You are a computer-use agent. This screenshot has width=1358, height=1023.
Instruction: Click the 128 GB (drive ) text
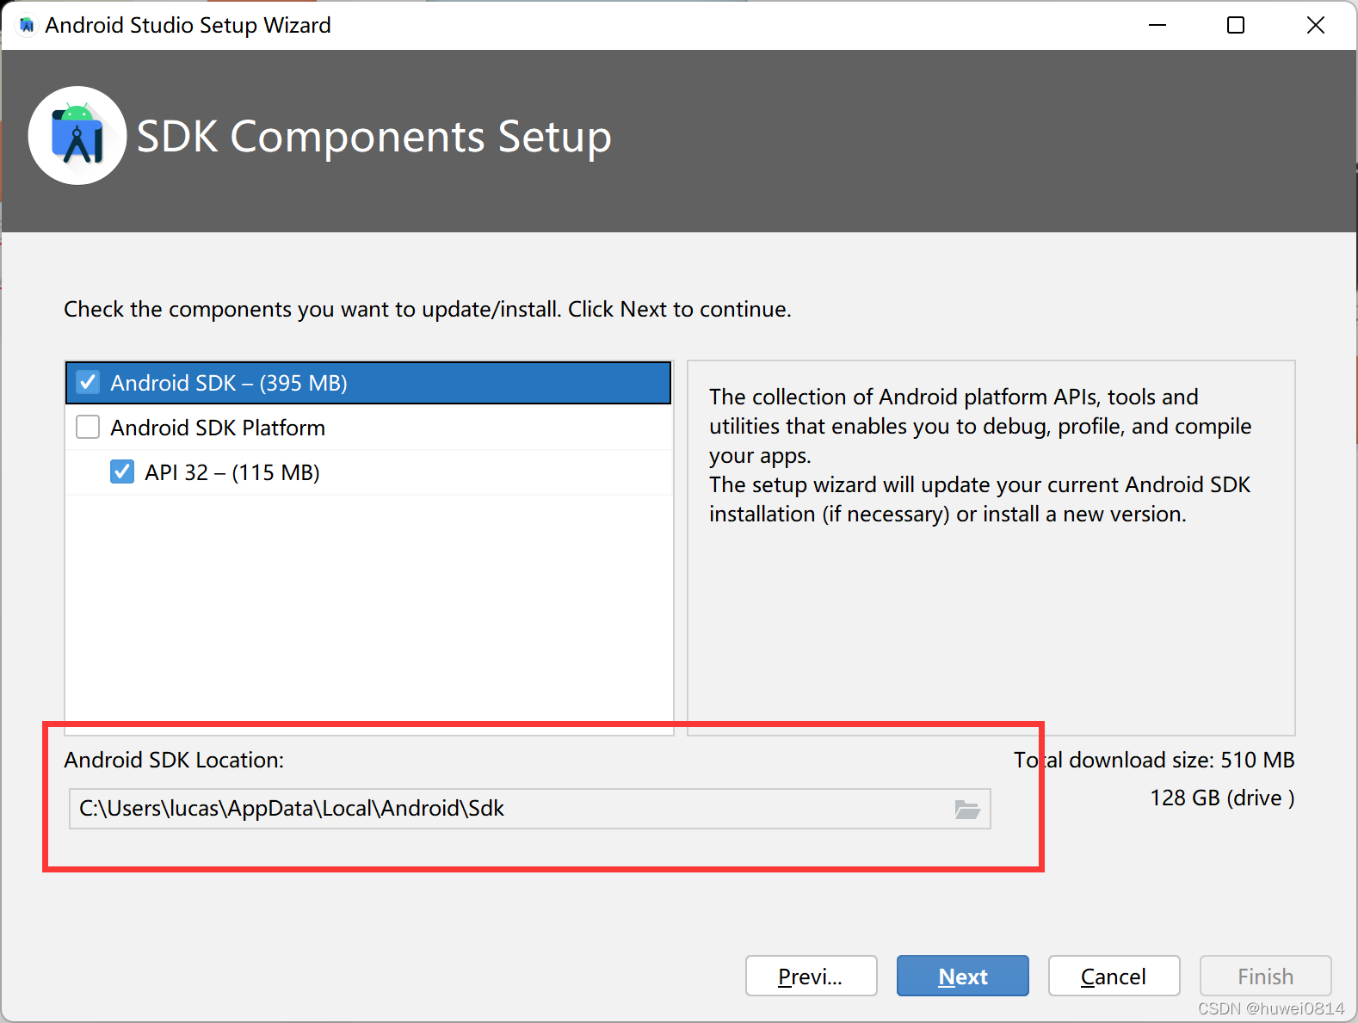tap(1222, 798)
